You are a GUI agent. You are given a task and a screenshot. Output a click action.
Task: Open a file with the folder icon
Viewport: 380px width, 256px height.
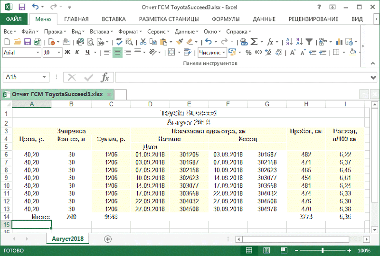tap(17, 42)
